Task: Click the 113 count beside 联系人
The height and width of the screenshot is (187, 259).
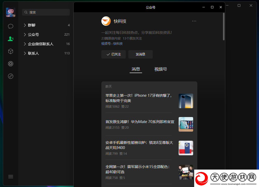Action: (67, 53)
